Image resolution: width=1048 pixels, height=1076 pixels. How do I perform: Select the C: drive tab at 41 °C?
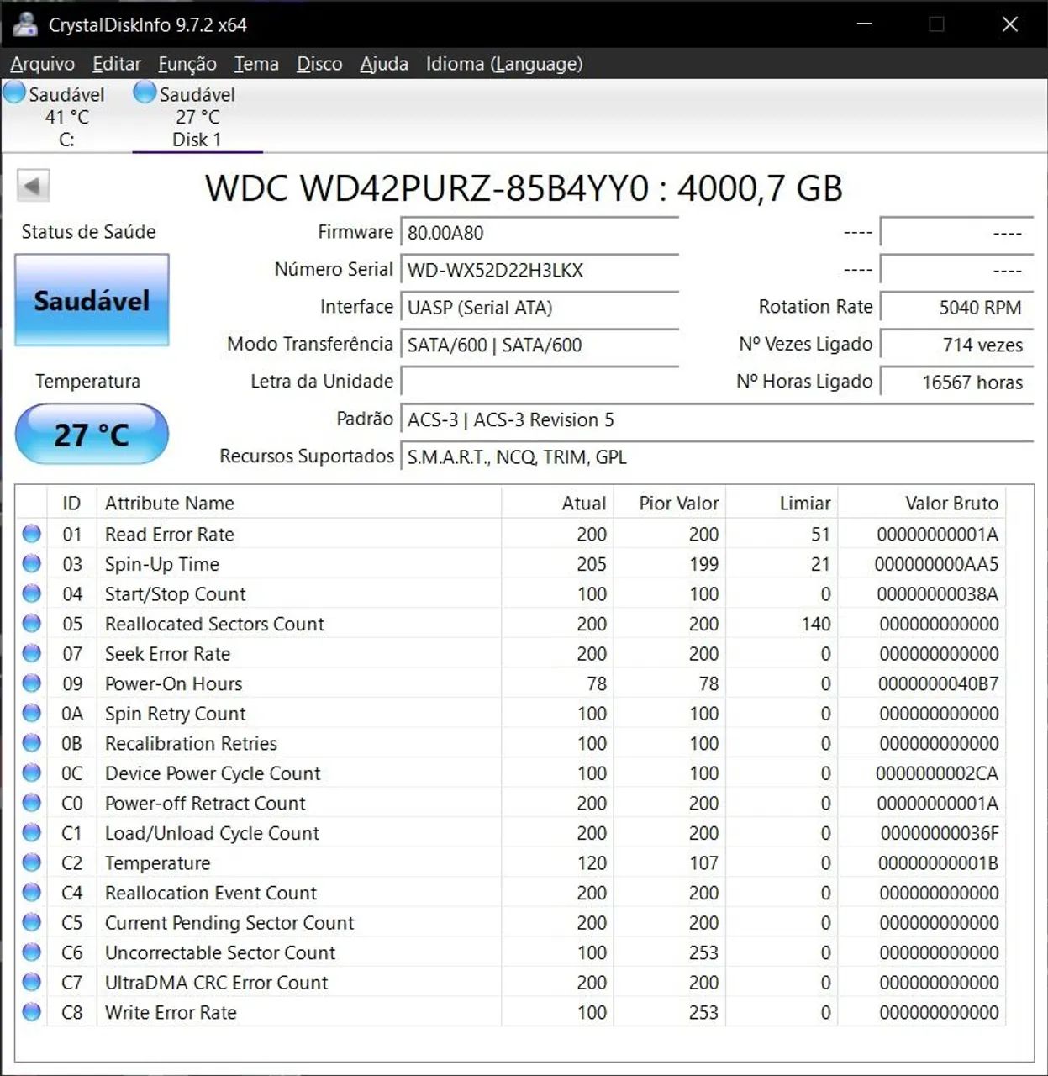click(x=66, y=116)
